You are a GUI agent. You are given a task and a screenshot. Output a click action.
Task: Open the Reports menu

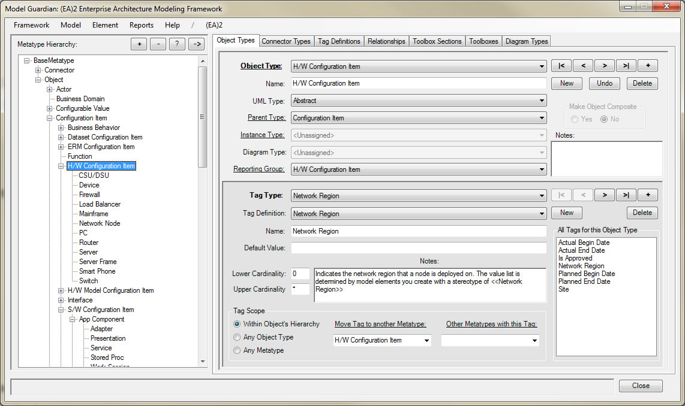142,25
